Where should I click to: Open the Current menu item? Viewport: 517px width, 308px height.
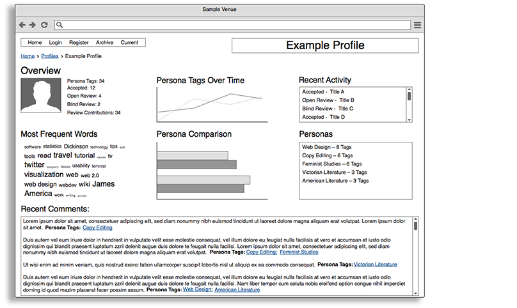(x=129, y=43)
